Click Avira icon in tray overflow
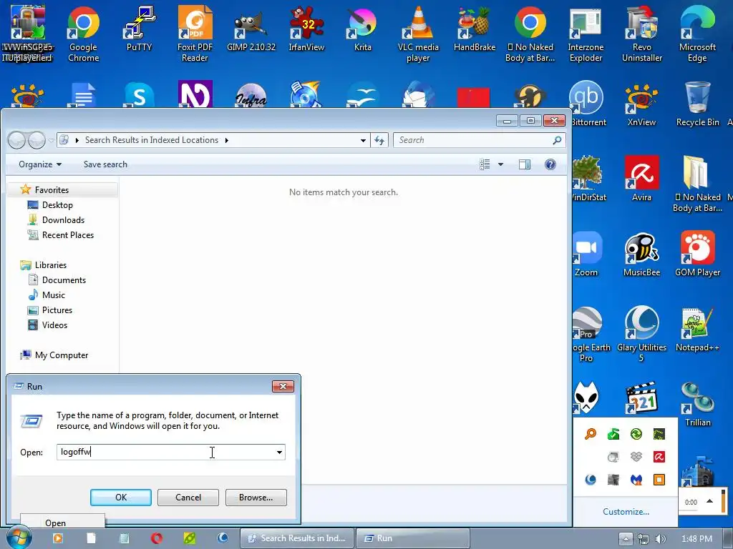The height and width of the screenshot is (549, 733). [x=659, y=457]
